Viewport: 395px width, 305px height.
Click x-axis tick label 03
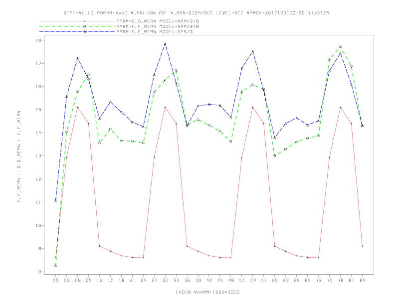pyautogui.click(x=66, y=280)
